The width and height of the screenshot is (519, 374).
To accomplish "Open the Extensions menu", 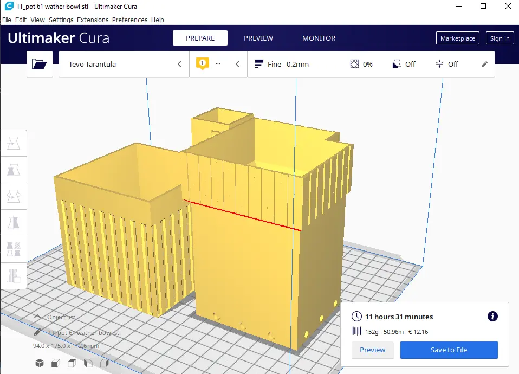I will tap(93, 20).
